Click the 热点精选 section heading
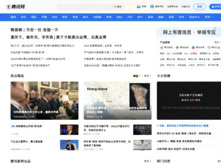 17,76
